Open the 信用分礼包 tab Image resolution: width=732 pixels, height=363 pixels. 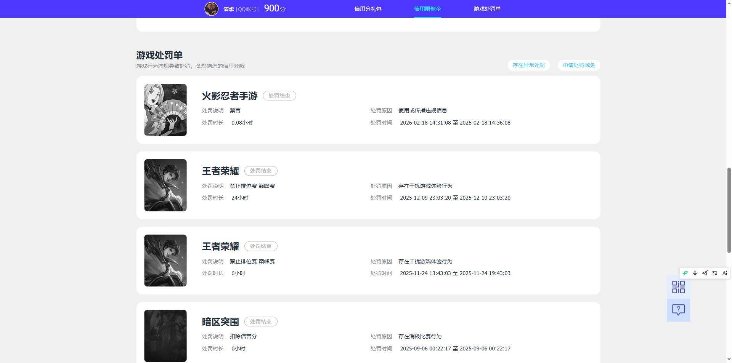click(x=368, y=9)
